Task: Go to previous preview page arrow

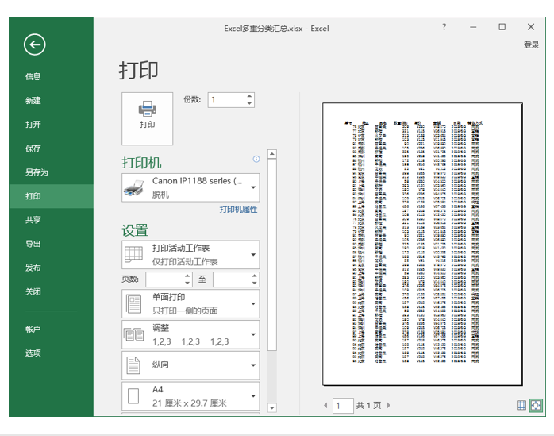Action: (x=325, y=405)
